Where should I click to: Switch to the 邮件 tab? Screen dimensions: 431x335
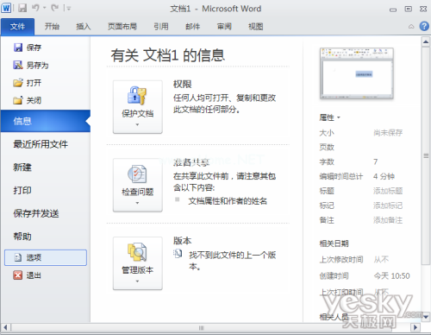(x=192, y=27)
